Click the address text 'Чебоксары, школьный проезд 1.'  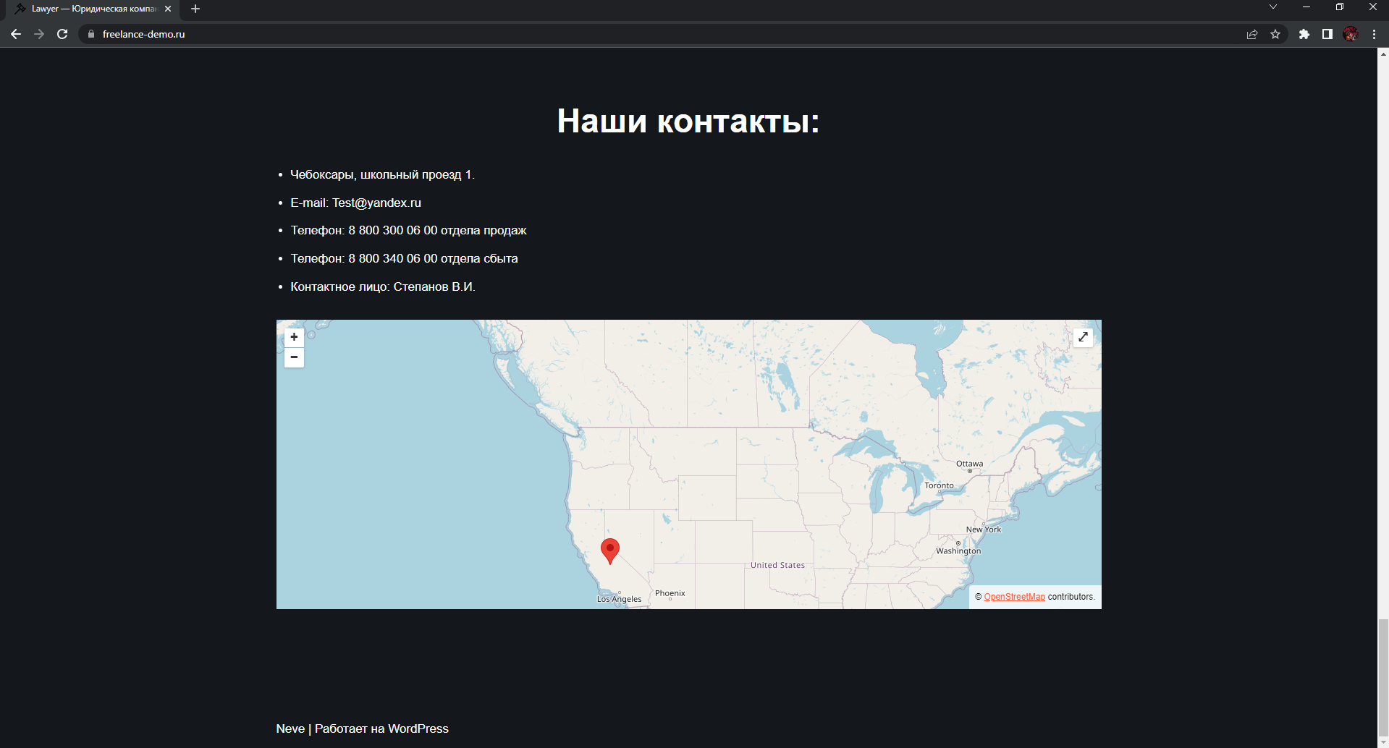(x=382, y=174)
